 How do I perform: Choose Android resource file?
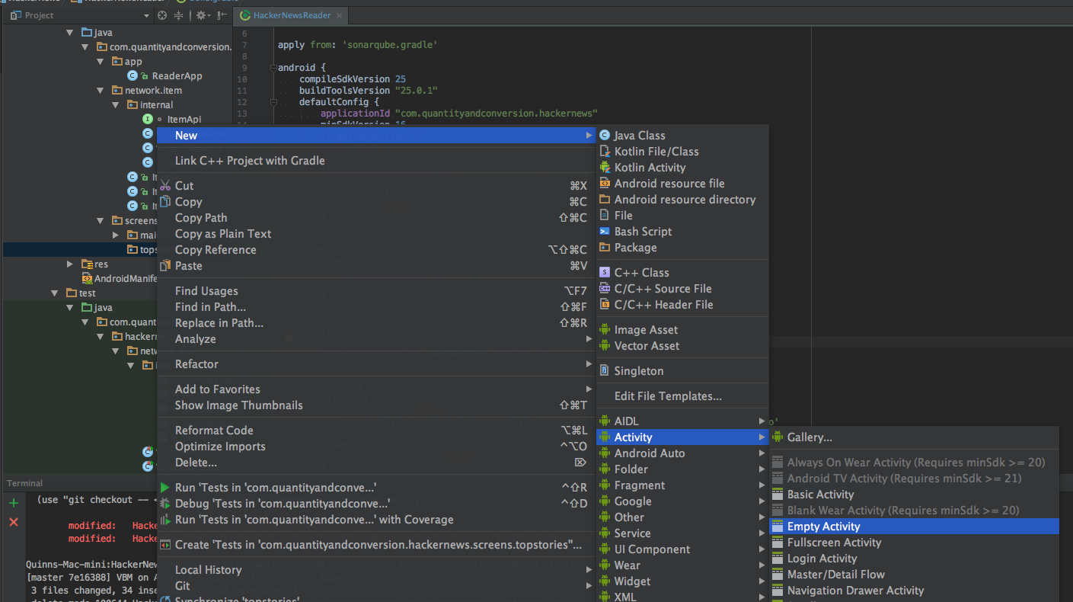(x=682, y=184)
